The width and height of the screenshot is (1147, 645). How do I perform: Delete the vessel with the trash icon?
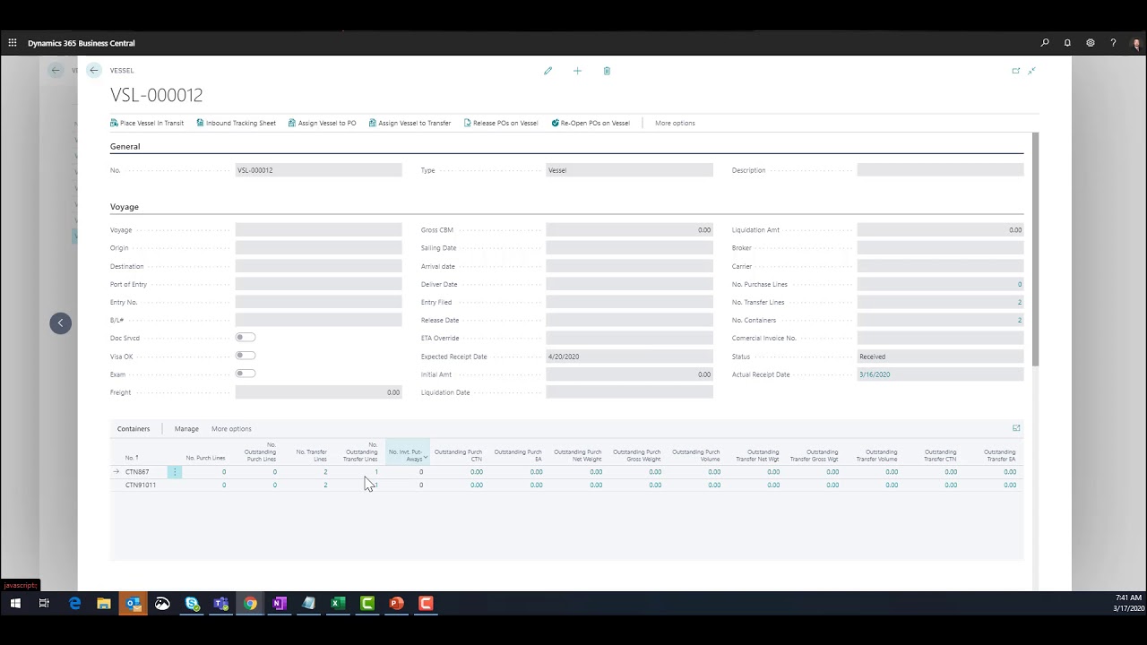tap(607, 71)
